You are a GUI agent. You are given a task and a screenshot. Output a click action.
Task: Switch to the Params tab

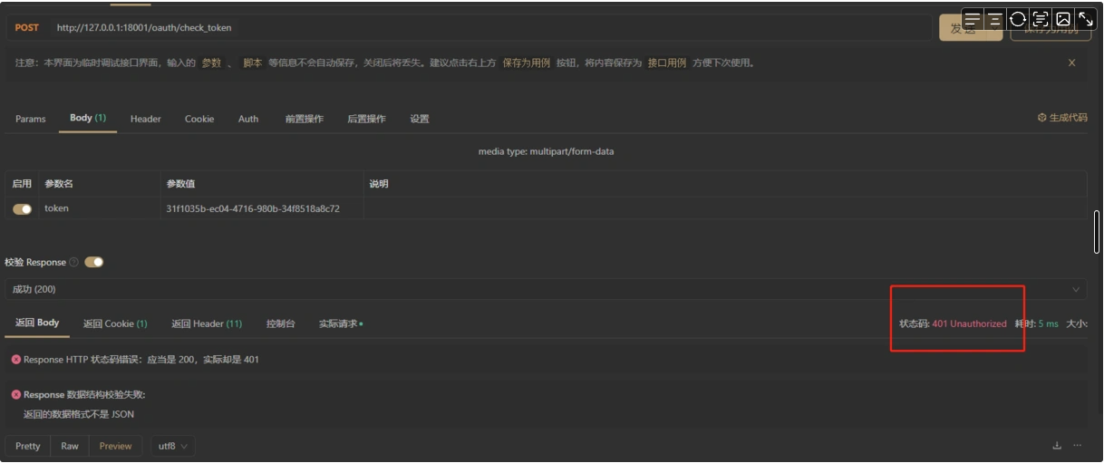coord(31,119)
